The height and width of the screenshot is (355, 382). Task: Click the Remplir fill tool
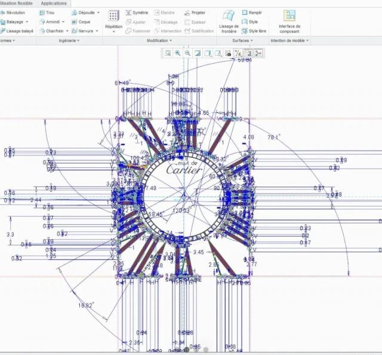pos(252,13)
